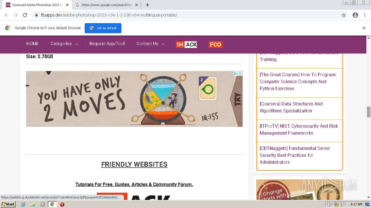Image resolution: width=371 pixels, height=208 pixels.
Task: Switch to the Google search tab
Action: pos(107,5)
